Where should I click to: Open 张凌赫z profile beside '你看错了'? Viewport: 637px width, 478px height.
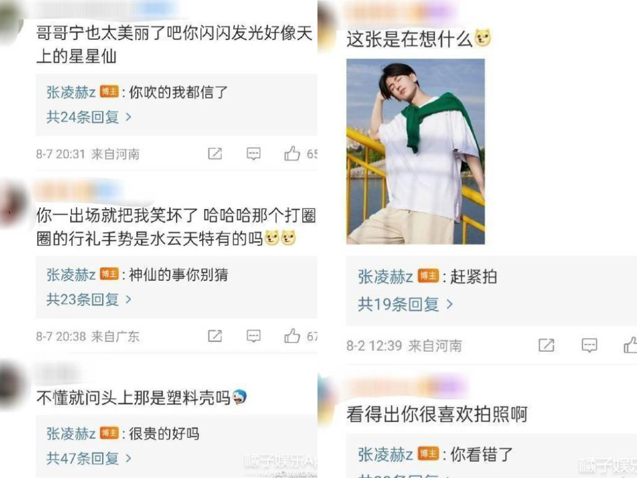(385, 454)
